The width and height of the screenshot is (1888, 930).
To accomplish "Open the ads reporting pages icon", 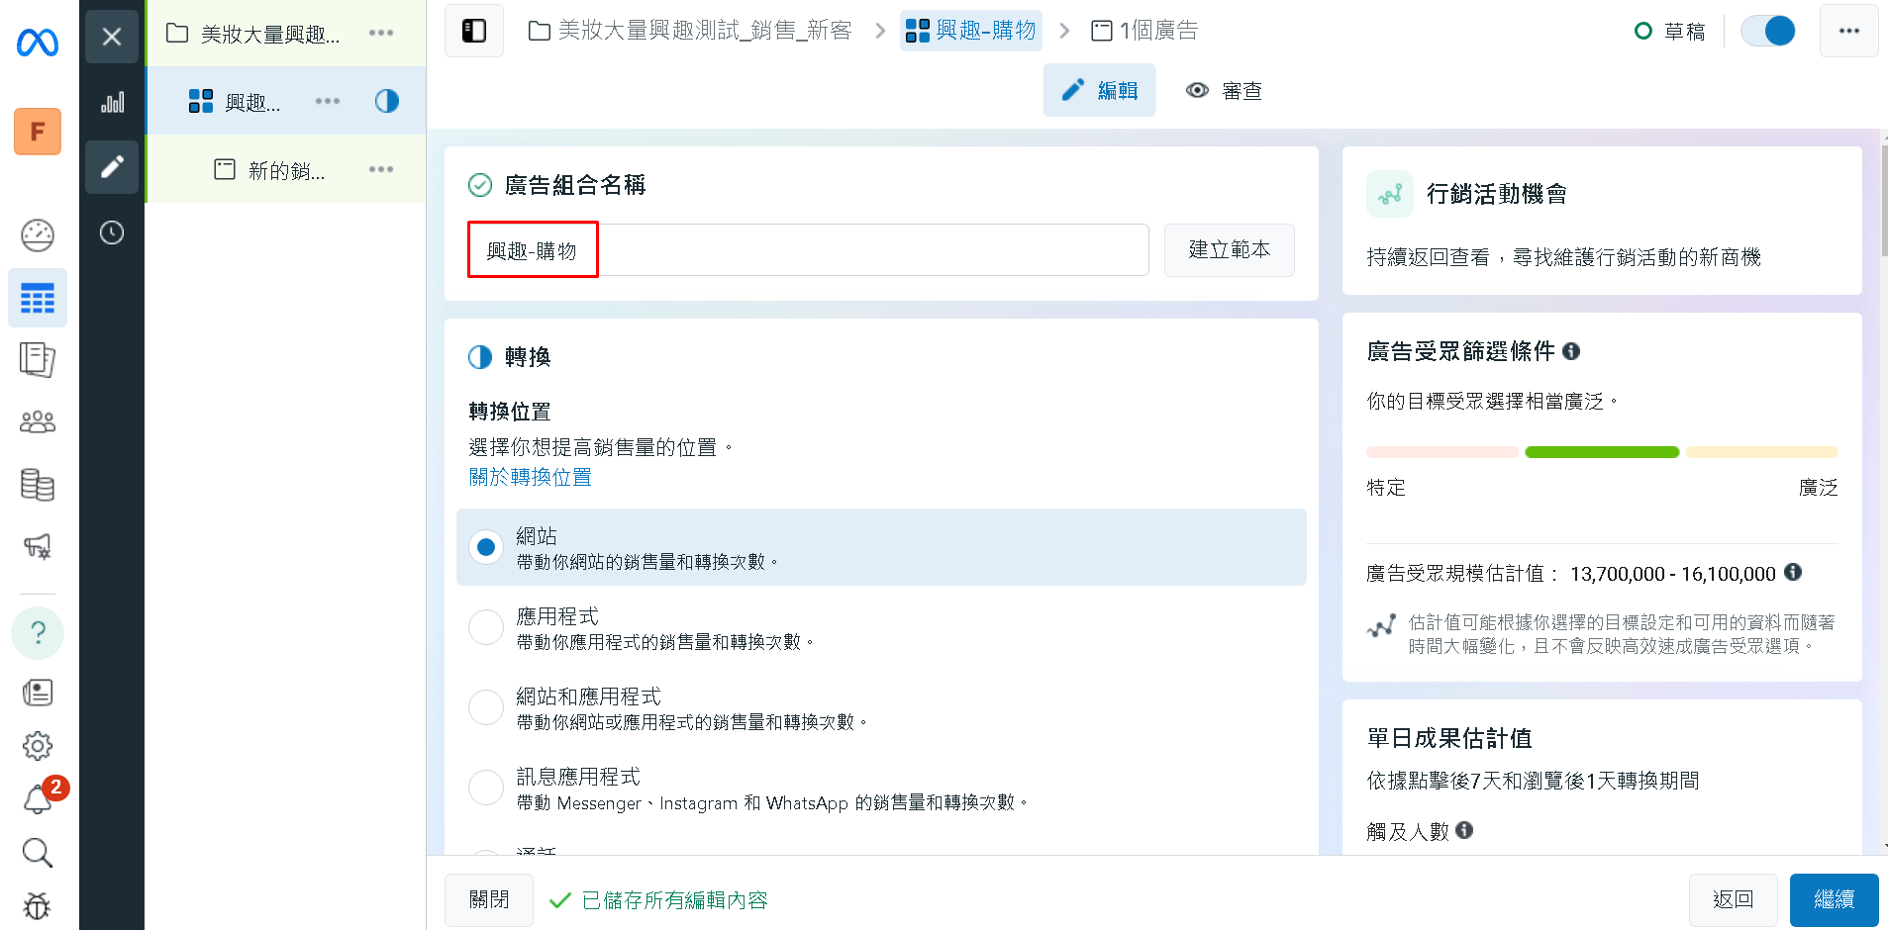I will tap(38, 360).
